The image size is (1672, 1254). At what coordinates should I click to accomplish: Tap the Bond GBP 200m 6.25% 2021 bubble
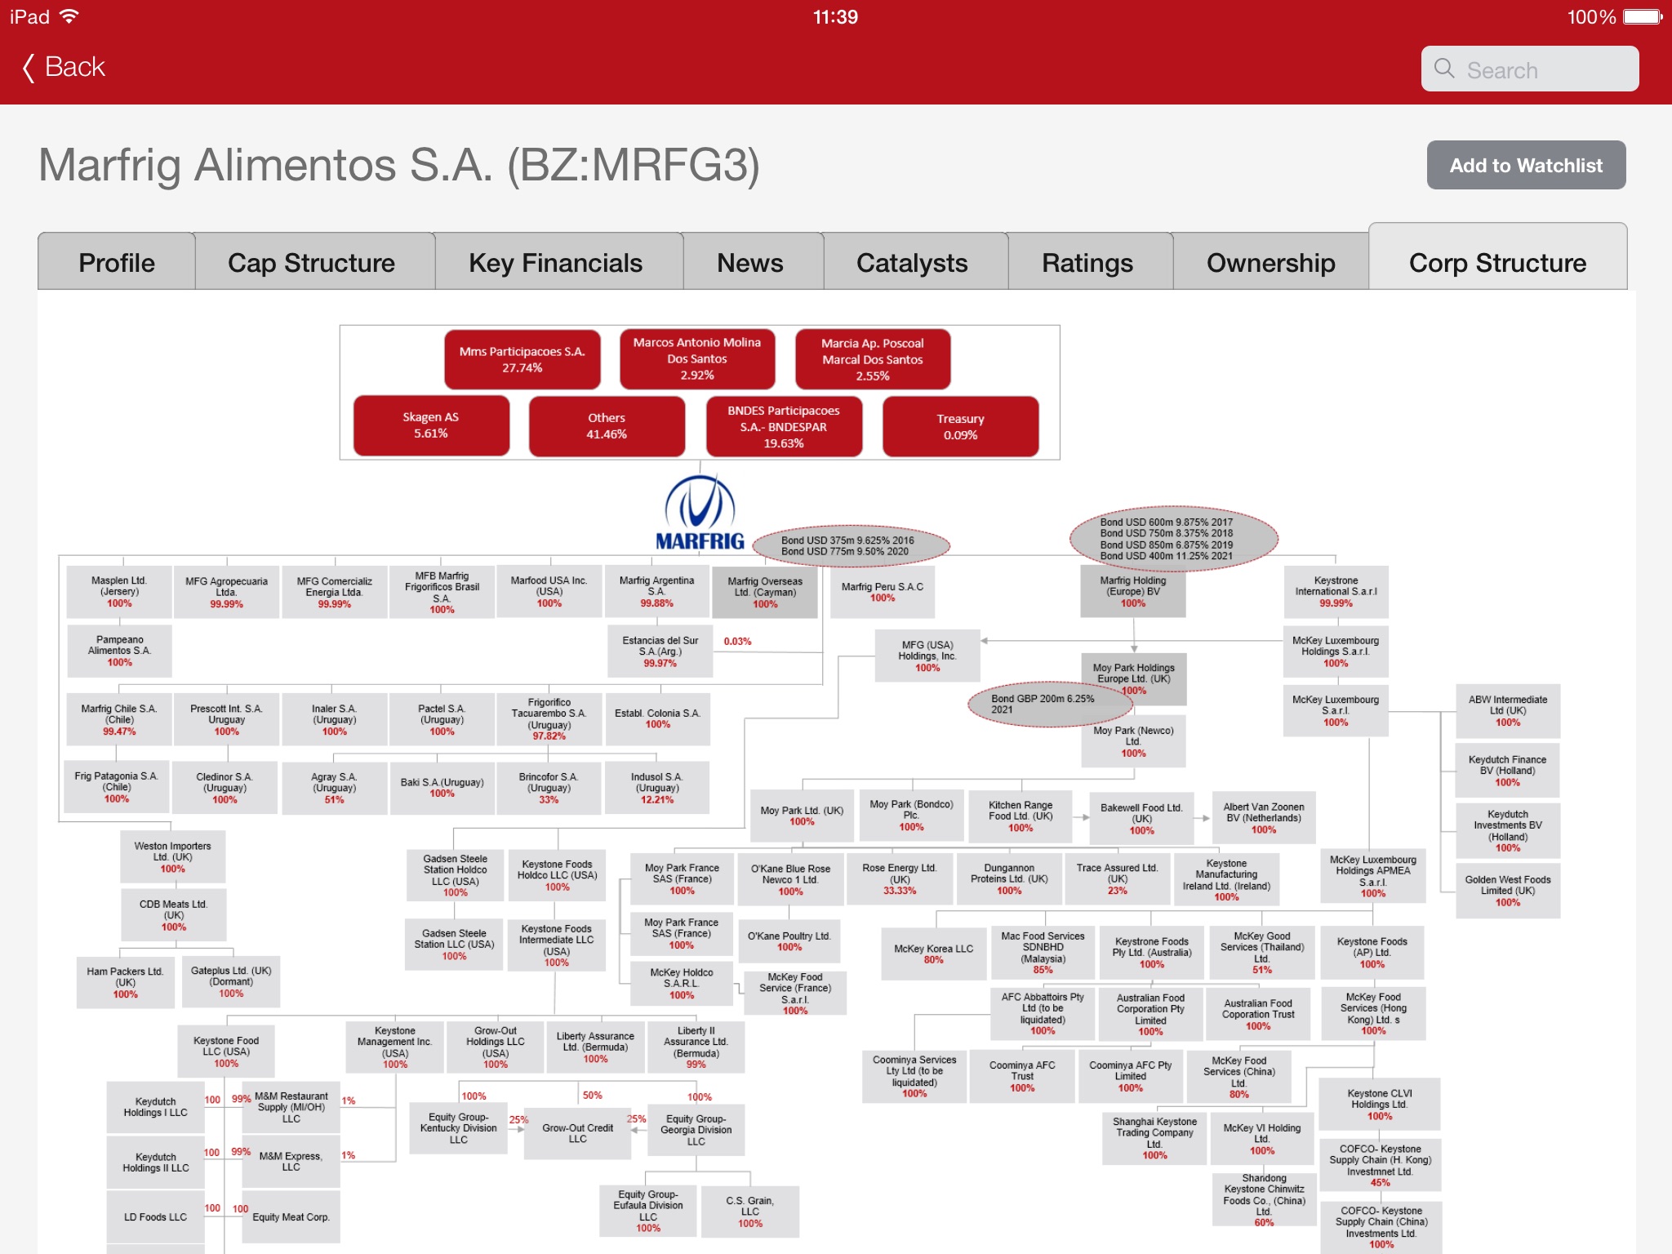[1048, 704]
